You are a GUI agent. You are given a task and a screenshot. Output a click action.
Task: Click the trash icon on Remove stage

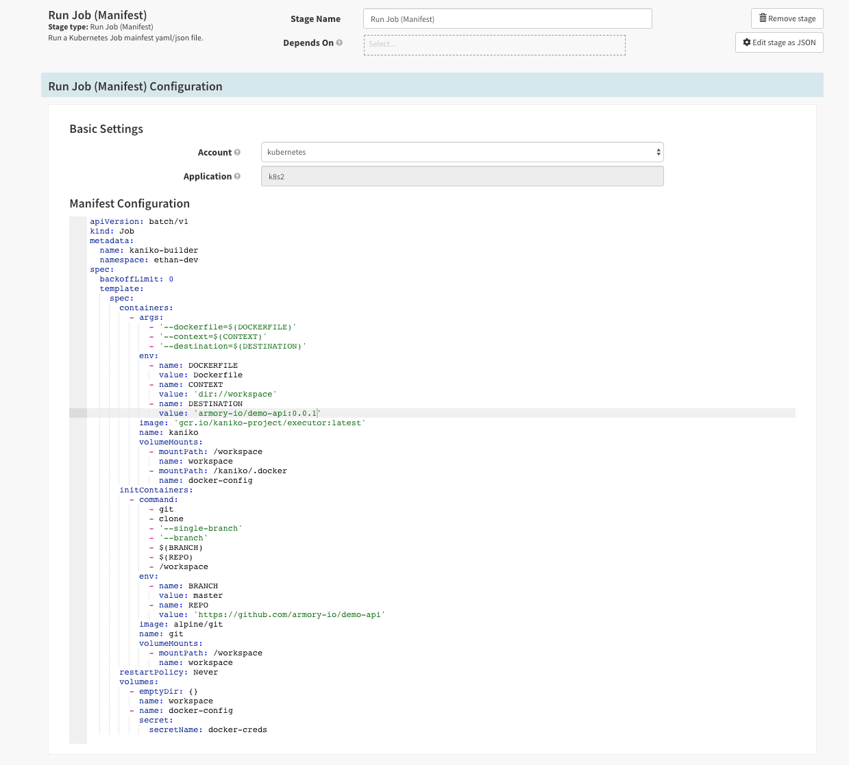762,18
